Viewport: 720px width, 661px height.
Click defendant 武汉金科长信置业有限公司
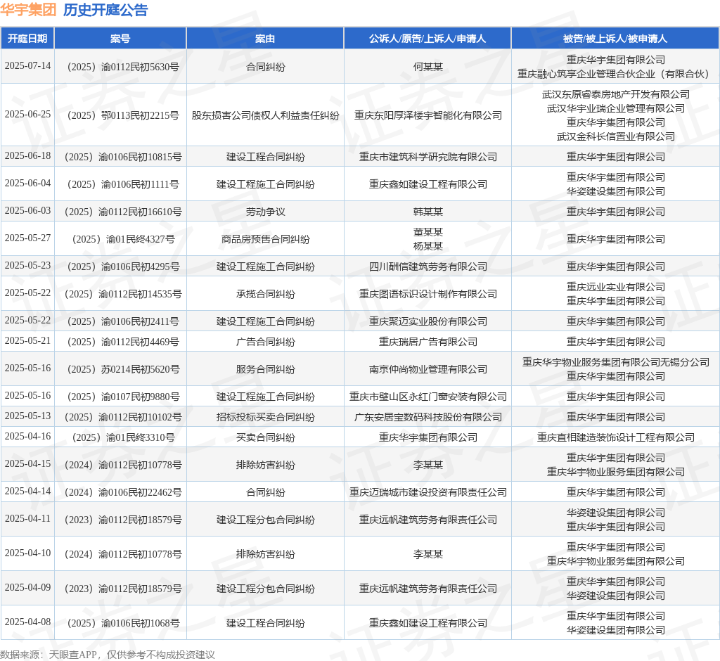point(616,136)
